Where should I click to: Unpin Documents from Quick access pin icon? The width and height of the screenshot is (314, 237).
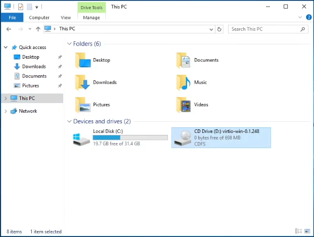click(x=60, y=76)
